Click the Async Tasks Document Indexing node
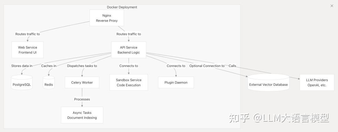 (82, 115)
